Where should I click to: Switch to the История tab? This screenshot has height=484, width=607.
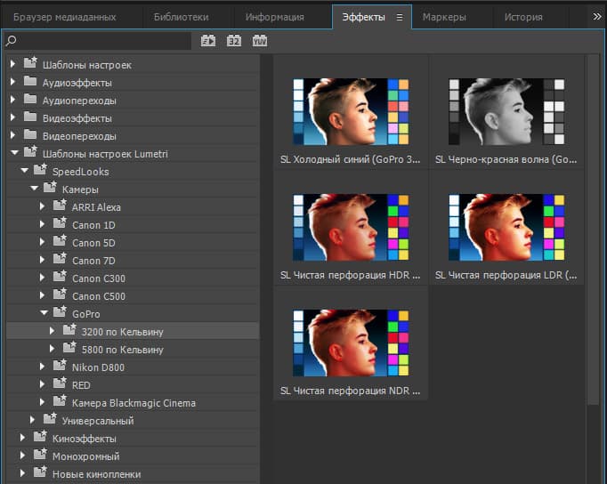click(523, 17)
